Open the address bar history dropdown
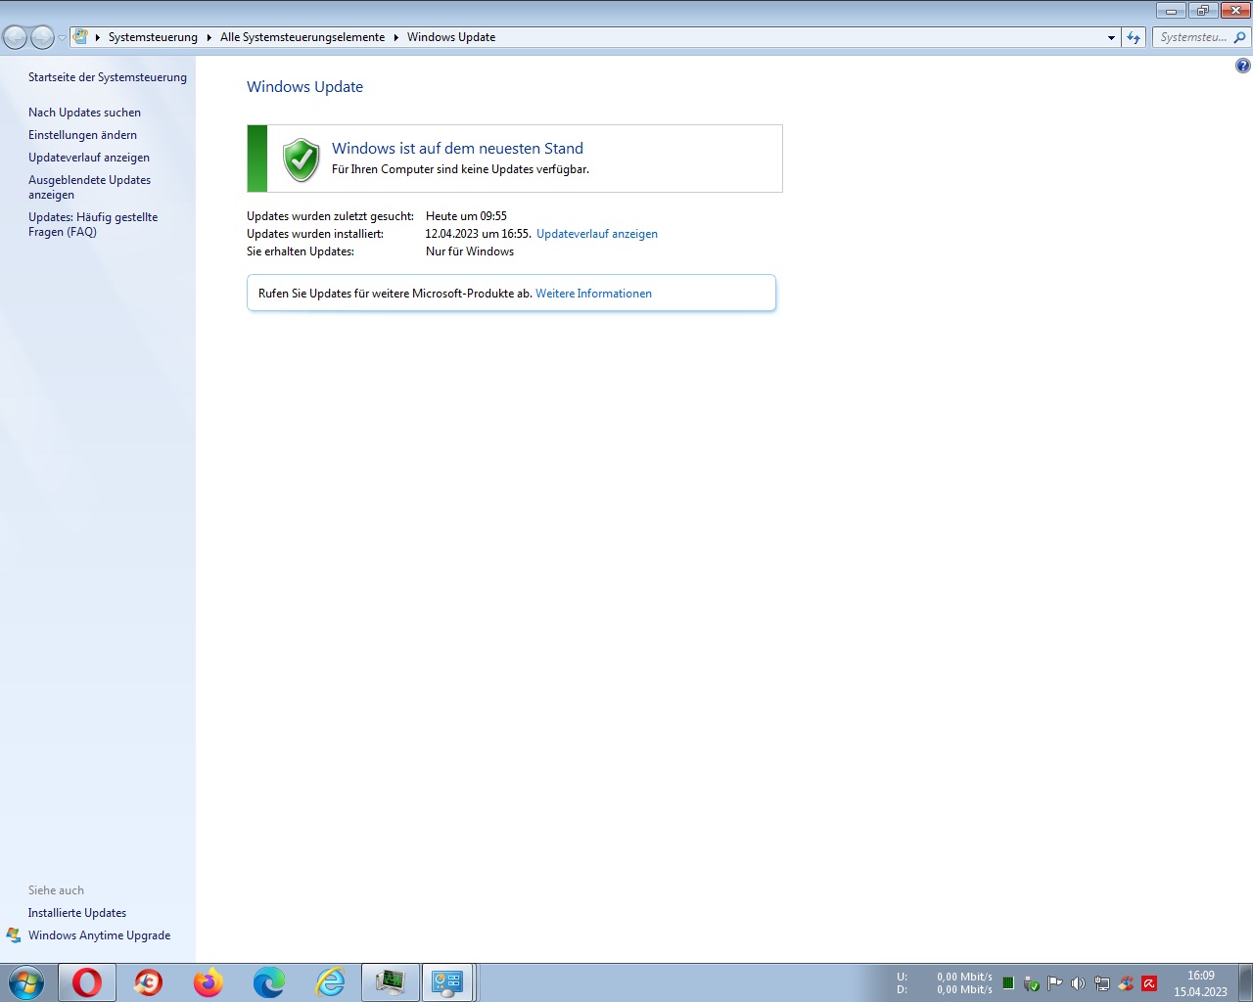 tap(1111, 37)
